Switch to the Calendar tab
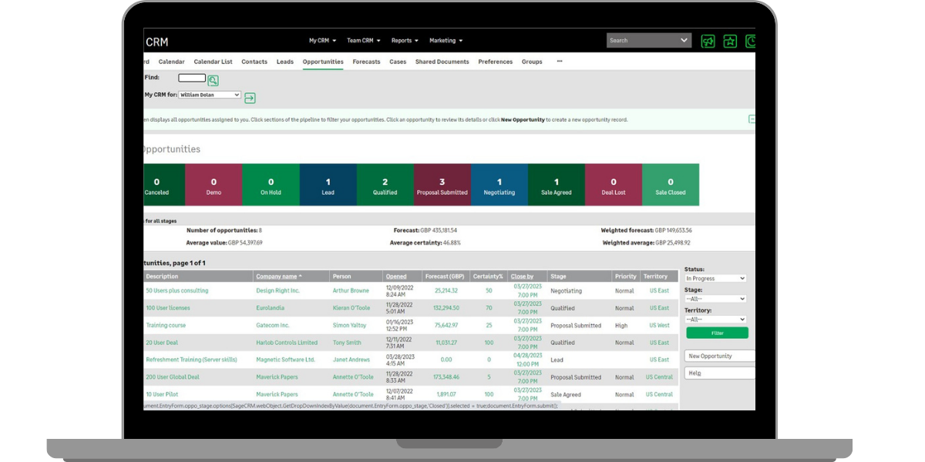This screenshot has height=462, width=925. pos(171,62)
